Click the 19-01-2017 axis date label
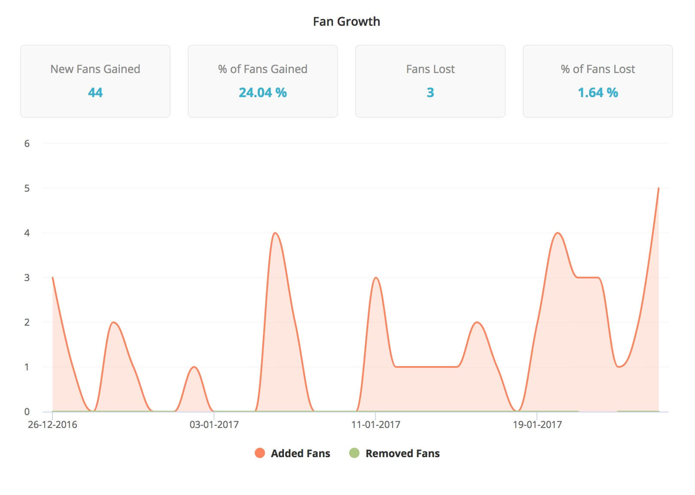 coord(537,425)
